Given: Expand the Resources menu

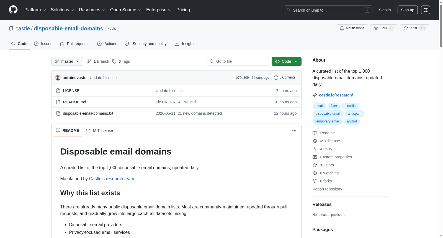Looking at the screenshot, I should click(x=92, y=10).
